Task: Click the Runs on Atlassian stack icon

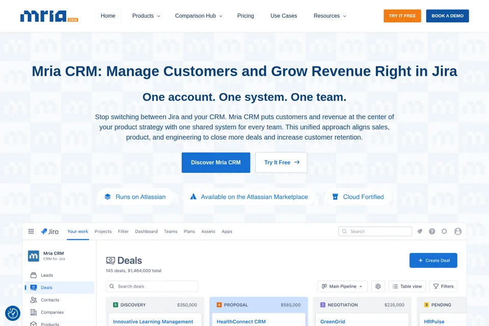Action: coord(107,197)
